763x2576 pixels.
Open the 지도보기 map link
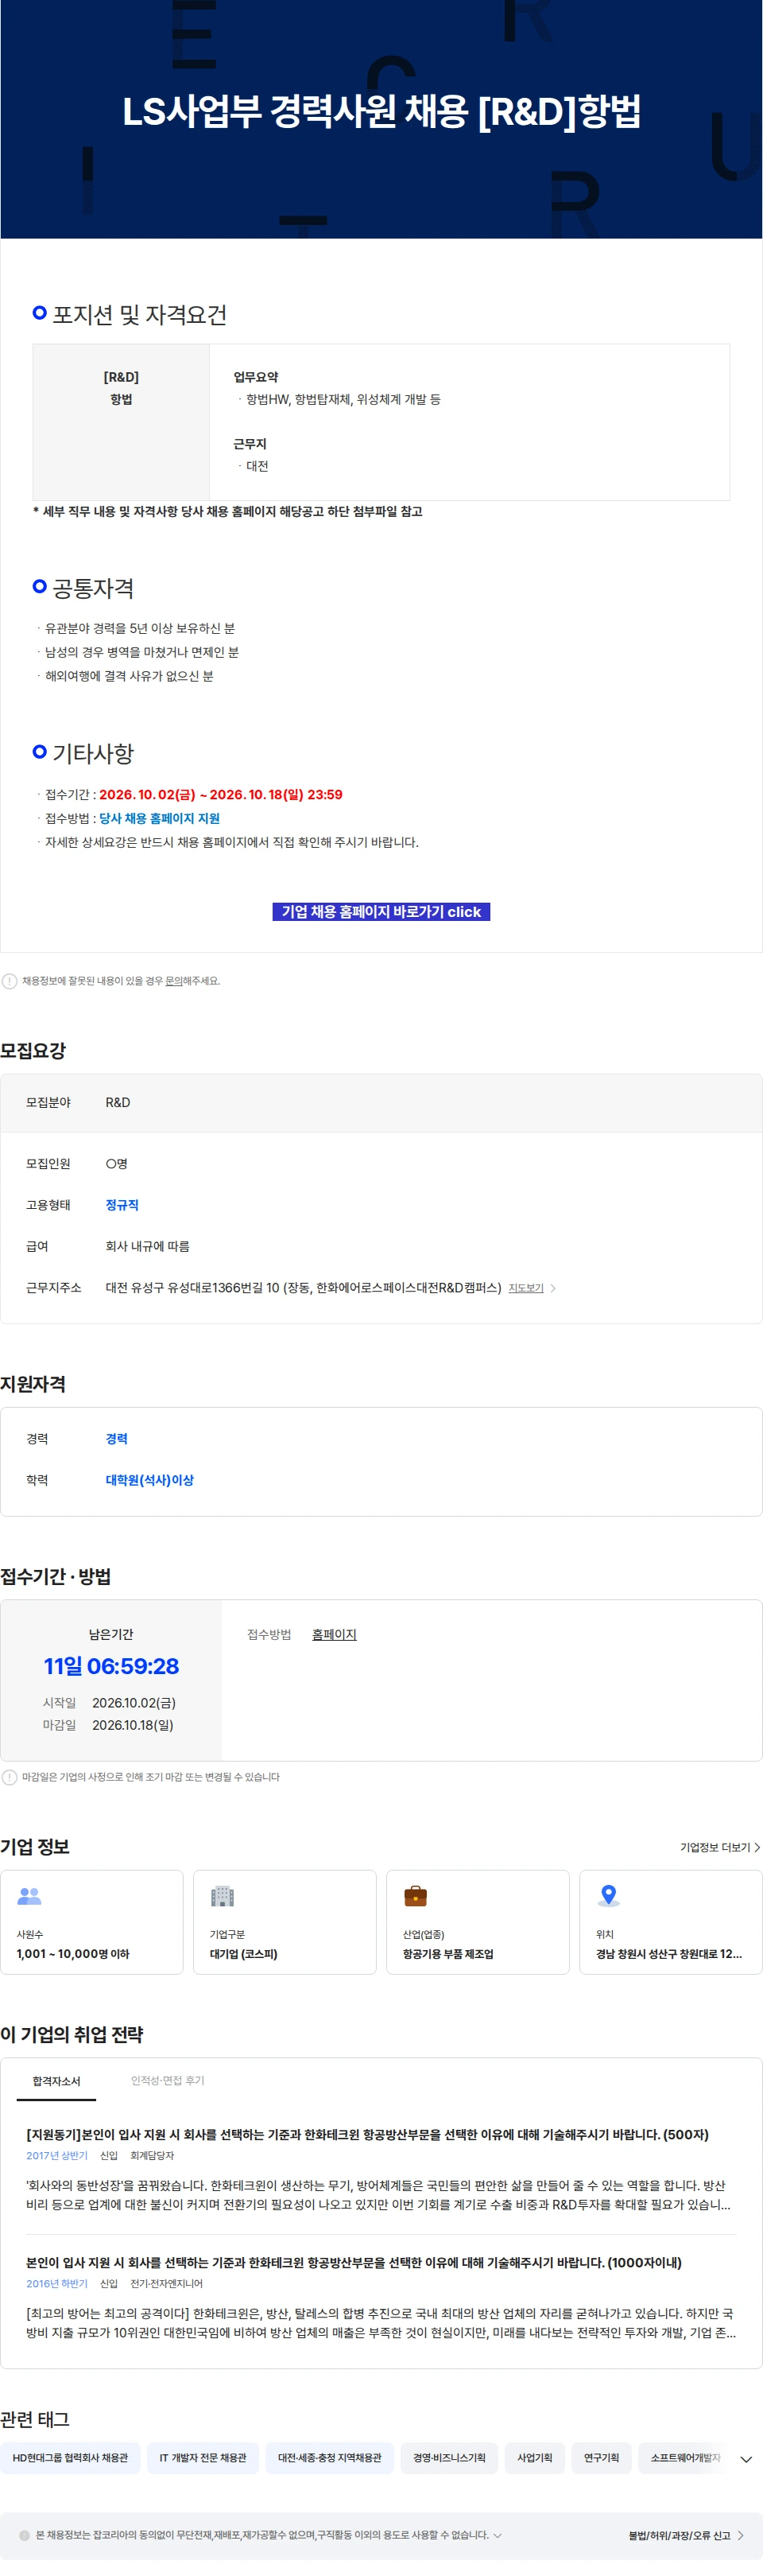tap(525, 1288)
